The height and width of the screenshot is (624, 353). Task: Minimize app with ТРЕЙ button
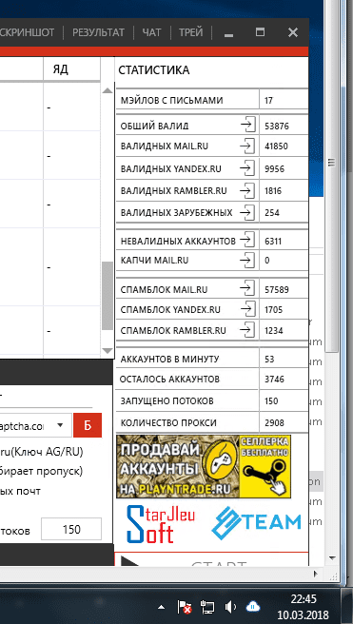190,32
